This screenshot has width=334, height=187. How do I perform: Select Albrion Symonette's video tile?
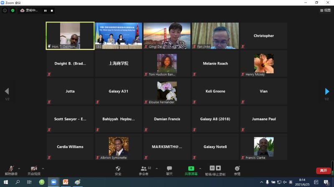click(119, 147)
